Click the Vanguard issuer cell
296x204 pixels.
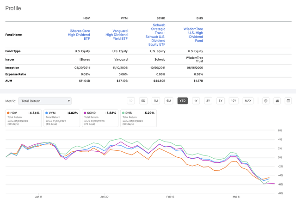tap(121, 60)
